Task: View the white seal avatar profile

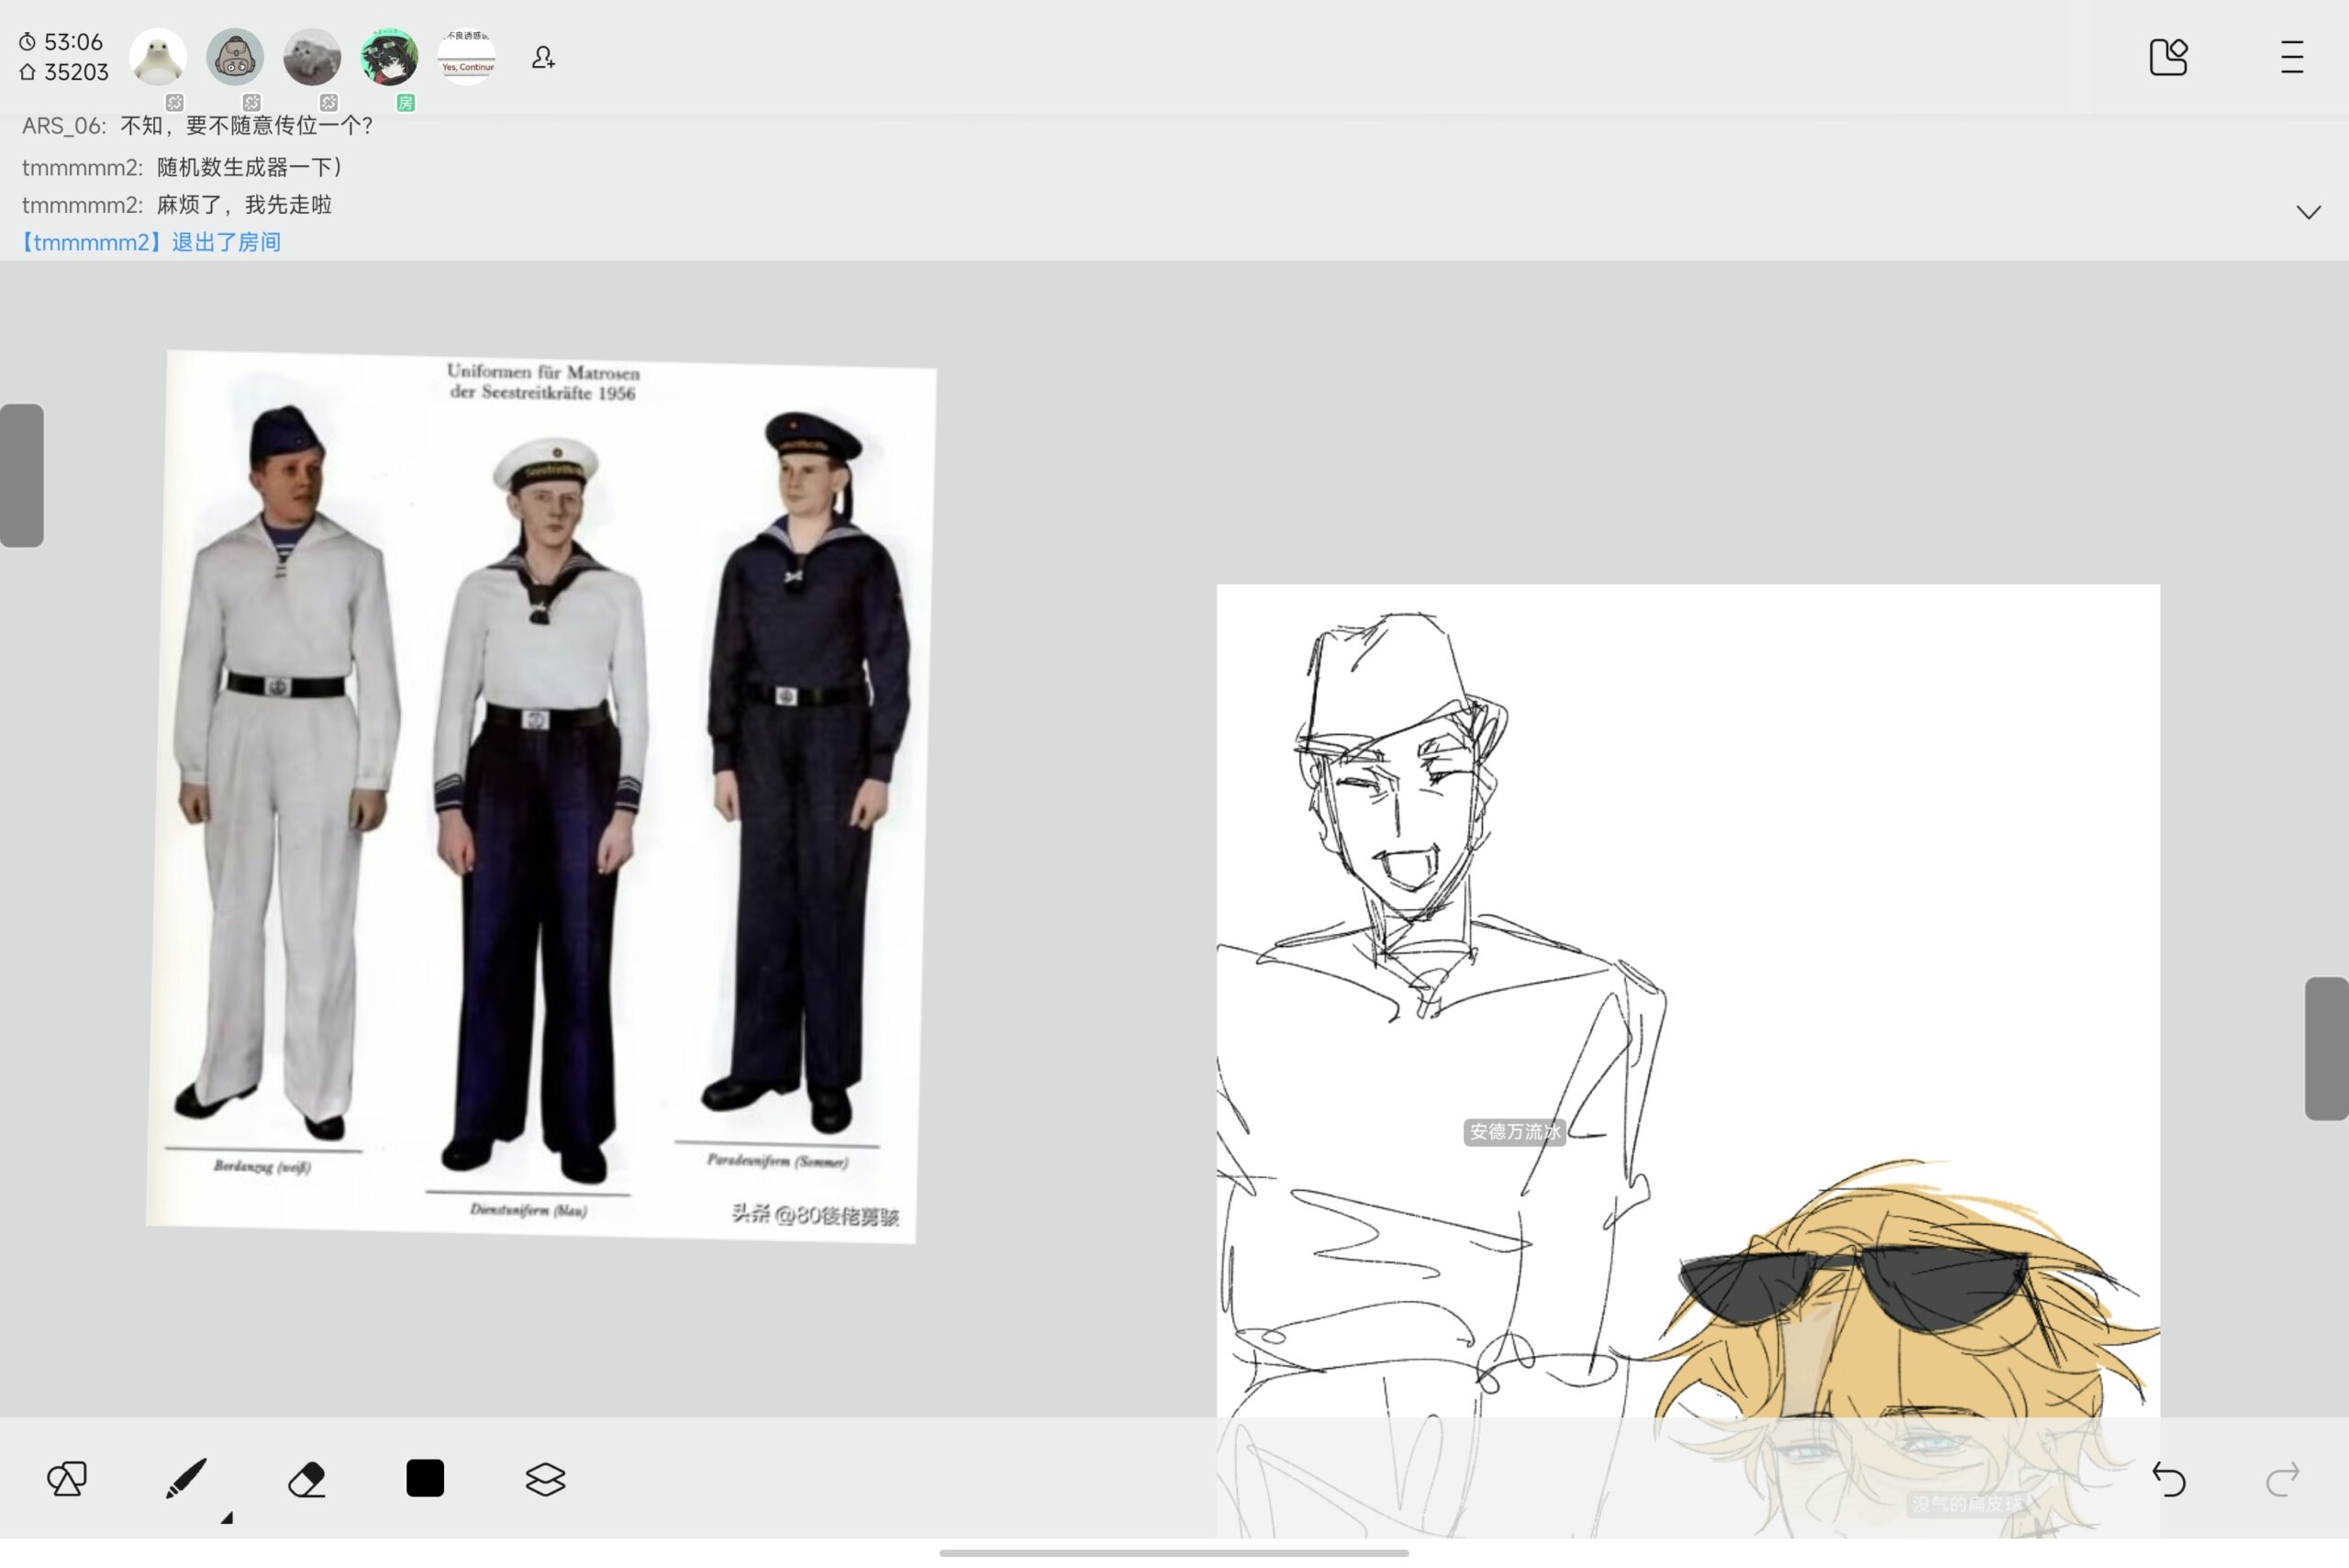Action: click(x=158, y=57)
